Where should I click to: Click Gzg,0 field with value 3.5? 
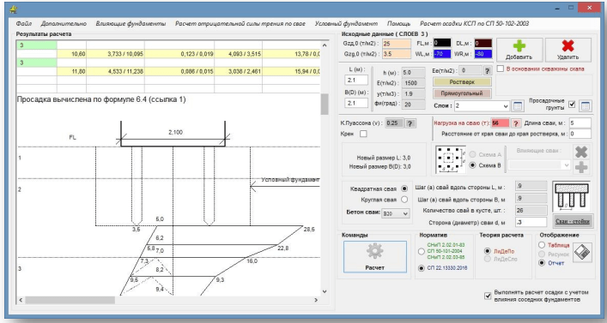point(397,54)
